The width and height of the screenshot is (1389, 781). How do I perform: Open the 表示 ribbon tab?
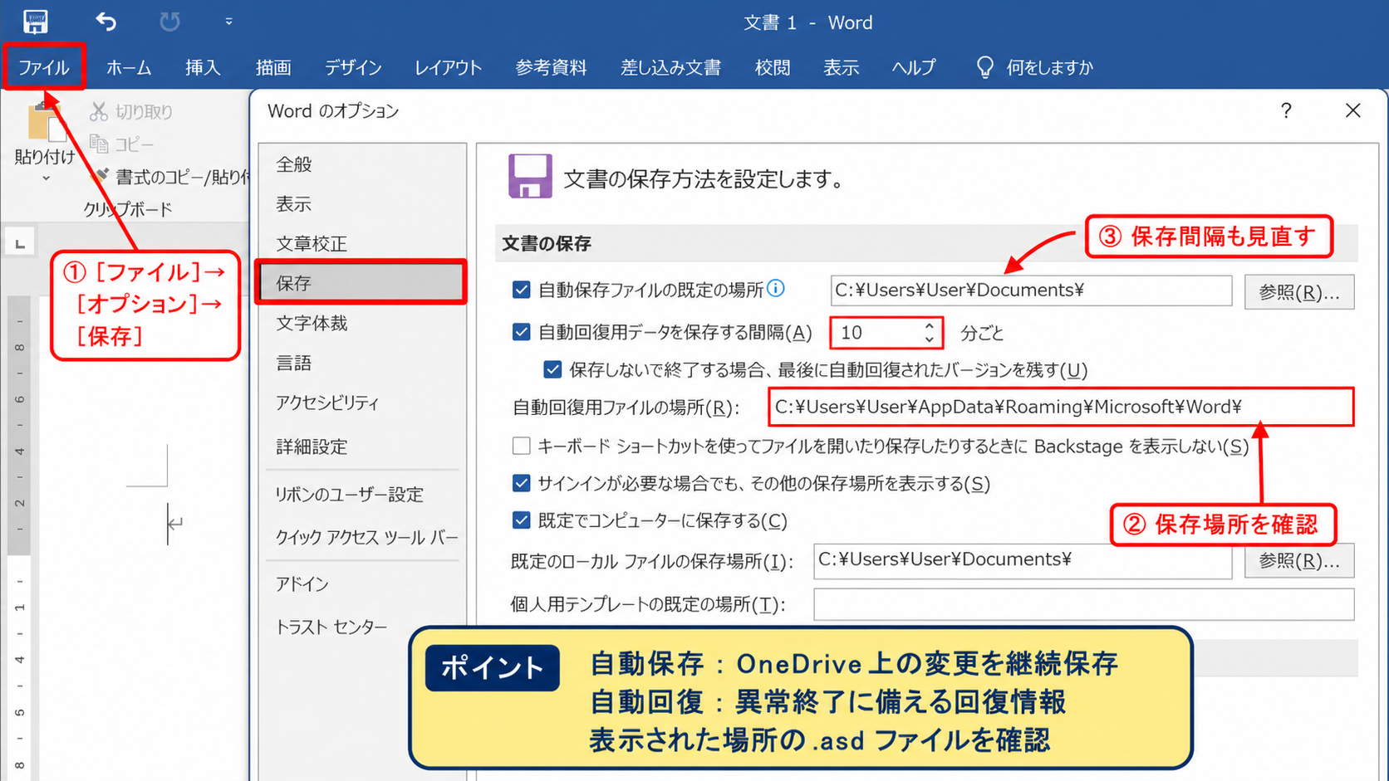point(841,67)
